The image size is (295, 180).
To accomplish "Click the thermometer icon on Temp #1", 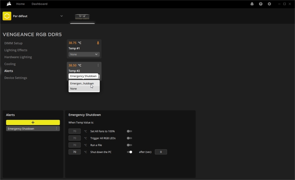I will tap(98, 43).
